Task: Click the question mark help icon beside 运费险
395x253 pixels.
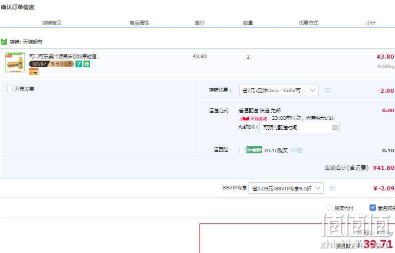Action: coord(299,150)
